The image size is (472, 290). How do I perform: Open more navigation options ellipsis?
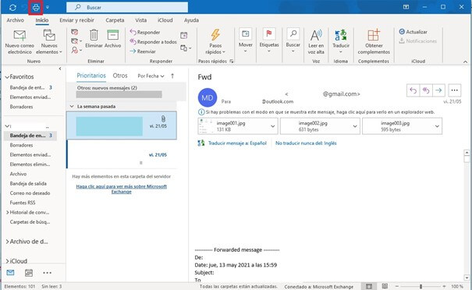48,273
